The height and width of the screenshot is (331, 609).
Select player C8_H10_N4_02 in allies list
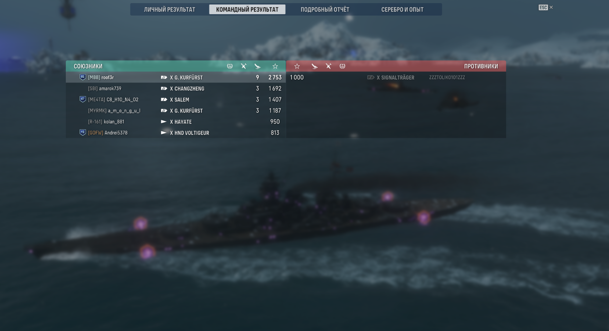(176, 100)
